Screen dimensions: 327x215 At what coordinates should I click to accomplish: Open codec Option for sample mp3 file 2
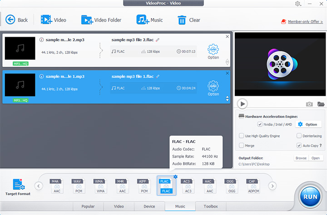(213, 51)
